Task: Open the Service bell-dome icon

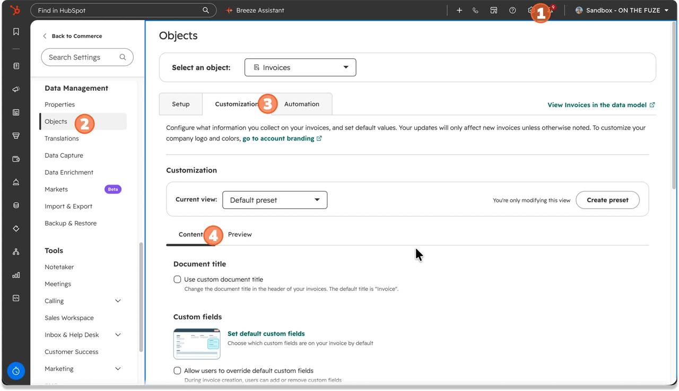Action: pos(16,182)
